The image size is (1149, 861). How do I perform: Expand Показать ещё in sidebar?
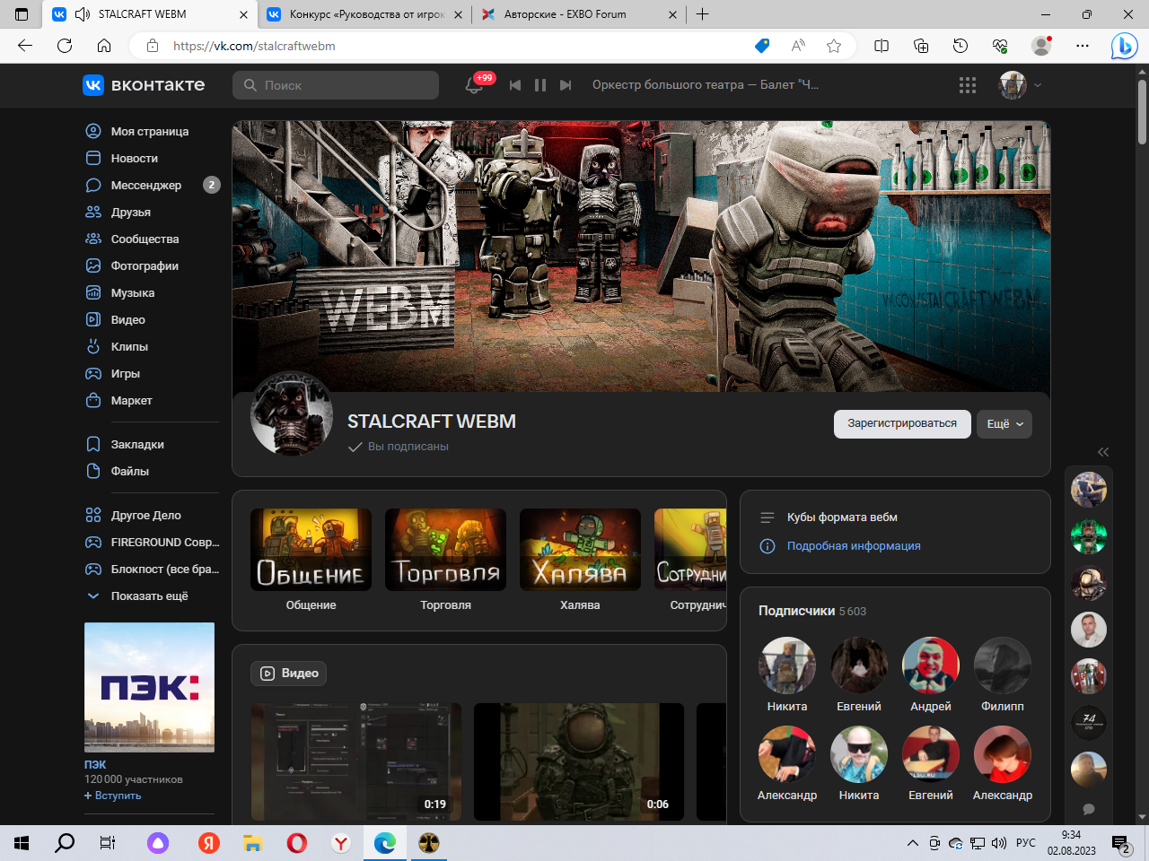tap(151, 596)
